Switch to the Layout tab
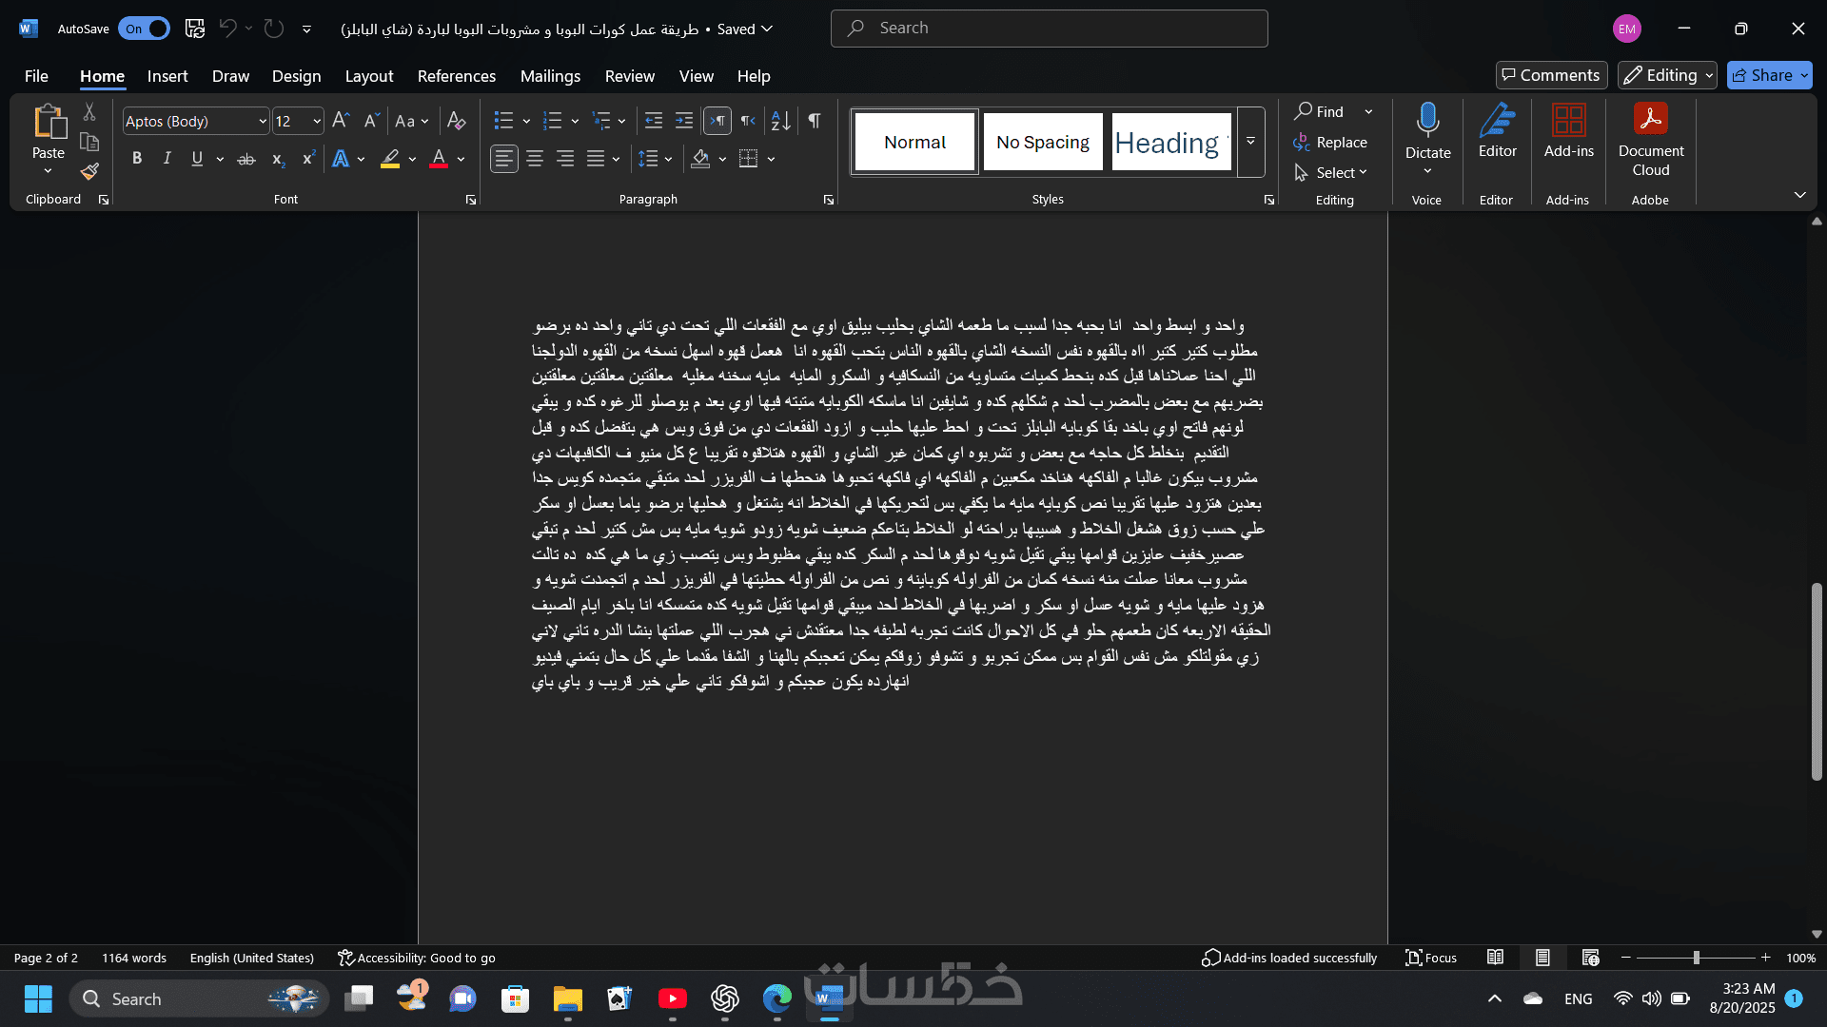This screenshot has height=1027, width=1827. tap(368, 76)
